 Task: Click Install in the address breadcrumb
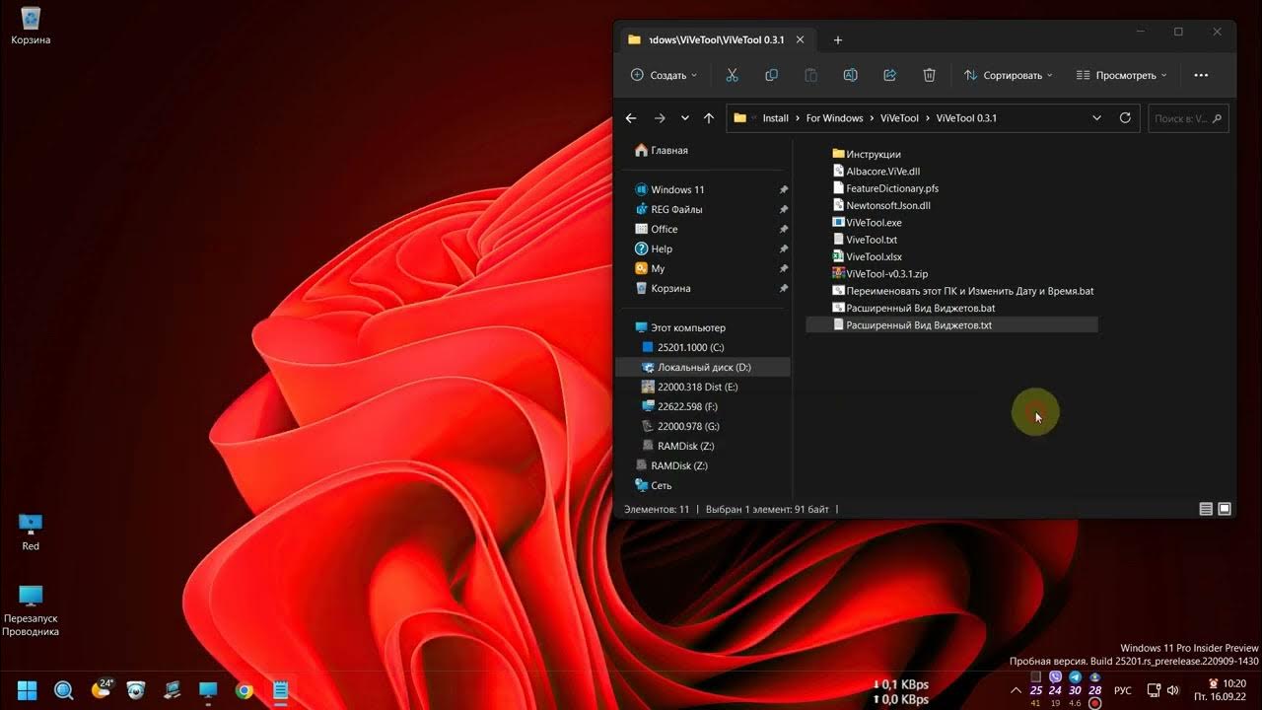coord(776,118)
